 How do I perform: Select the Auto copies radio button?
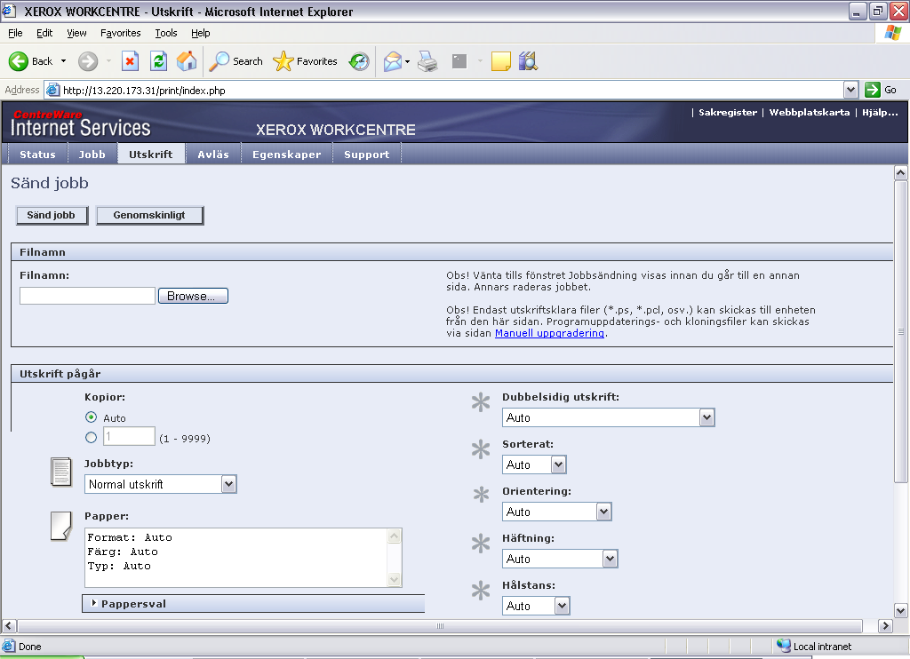click(x=92, y=417)
